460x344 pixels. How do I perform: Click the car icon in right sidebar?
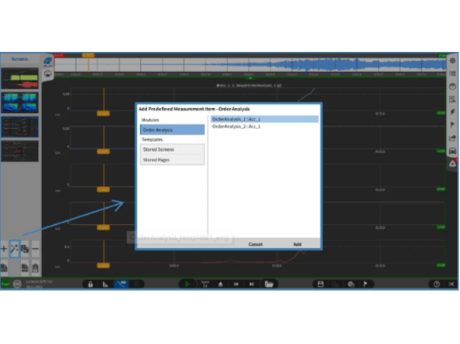pos(452,151)
